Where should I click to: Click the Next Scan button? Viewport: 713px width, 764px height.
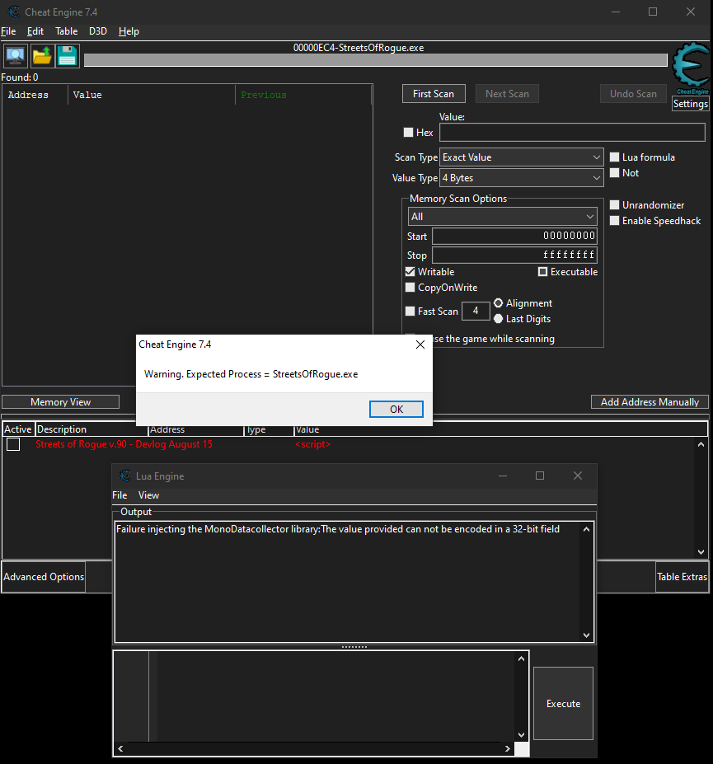[x=507, y=94]
